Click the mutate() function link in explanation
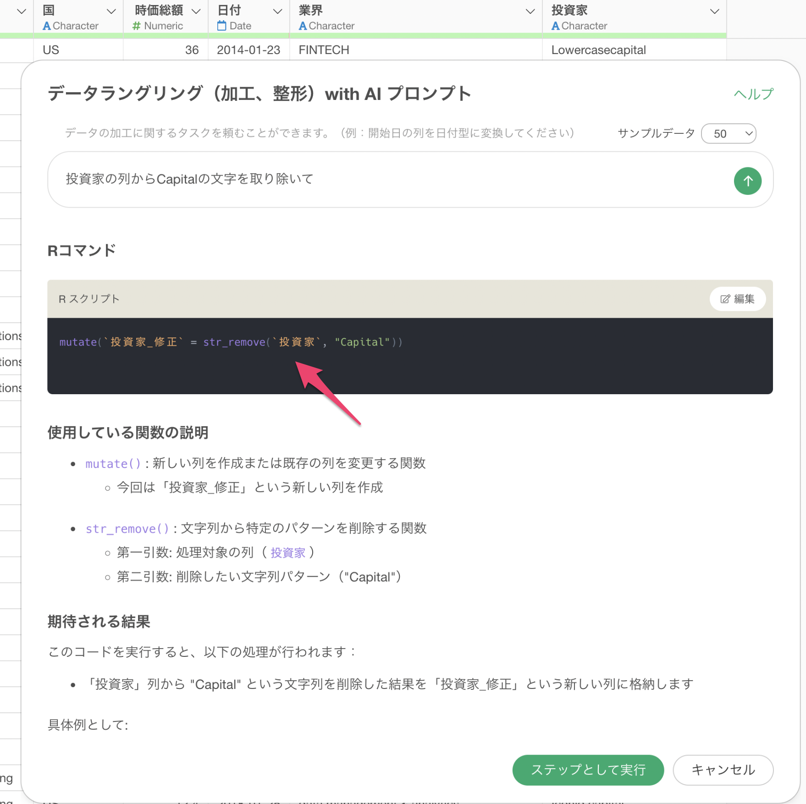The image size is (806, 804). pyautogui.click(x=113, y=463)
